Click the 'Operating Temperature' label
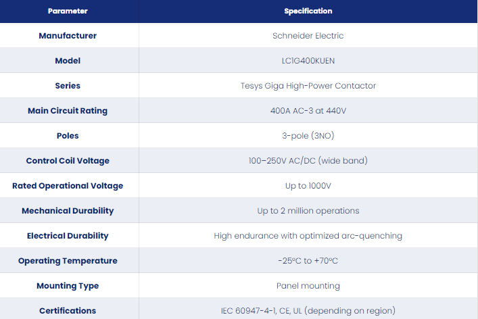Screen dimensions: 478x319 (x=68, y=260)
